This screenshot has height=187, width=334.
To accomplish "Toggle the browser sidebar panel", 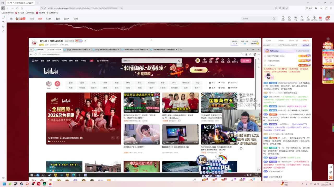I will click(x=3, y=8).
